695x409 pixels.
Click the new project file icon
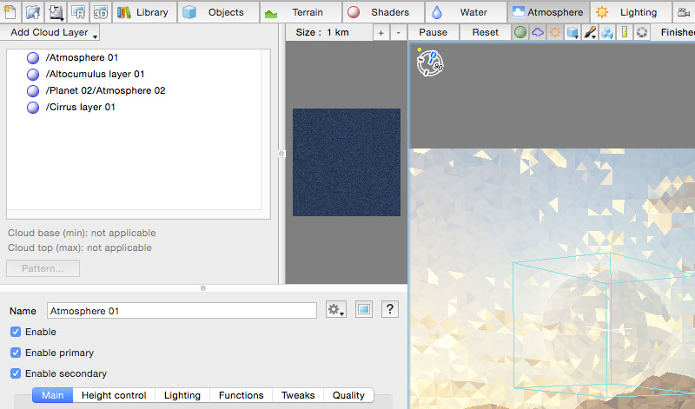coord(11,12)
